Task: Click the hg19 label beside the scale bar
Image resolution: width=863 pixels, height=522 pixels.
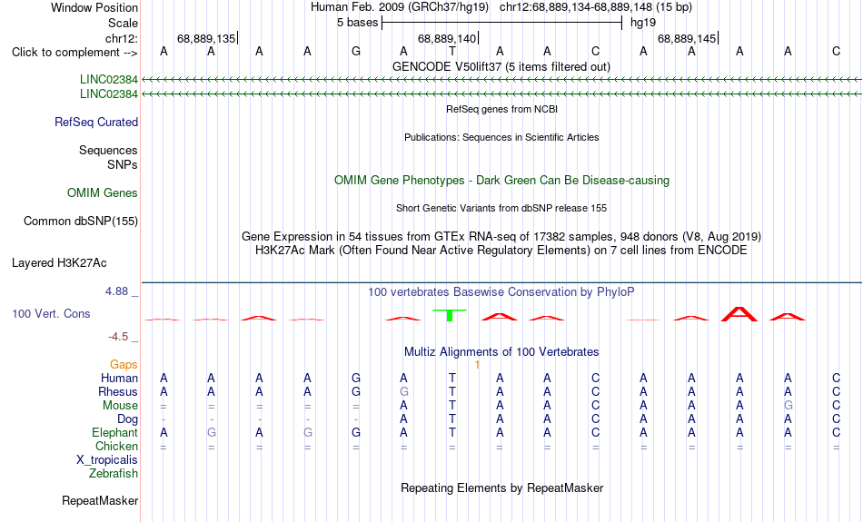Action: click(643, 23)
